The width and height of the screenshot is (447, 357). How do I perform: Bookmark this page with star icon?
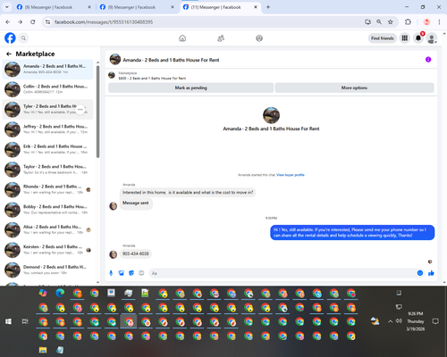pyautogui.click(x=391, y=21)
